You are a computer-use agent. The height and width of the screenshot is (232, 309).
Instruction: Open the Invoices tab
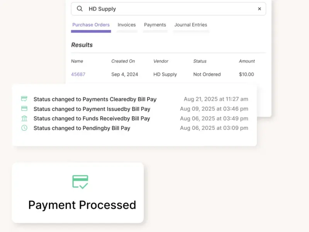(x=127, y=25)
